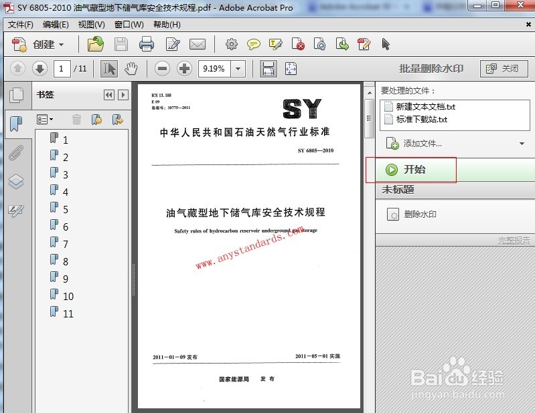Open the Attachments paperclip panel
This screenshot has height=413, width=535.
pyautogui.click(x=16, y=152)
